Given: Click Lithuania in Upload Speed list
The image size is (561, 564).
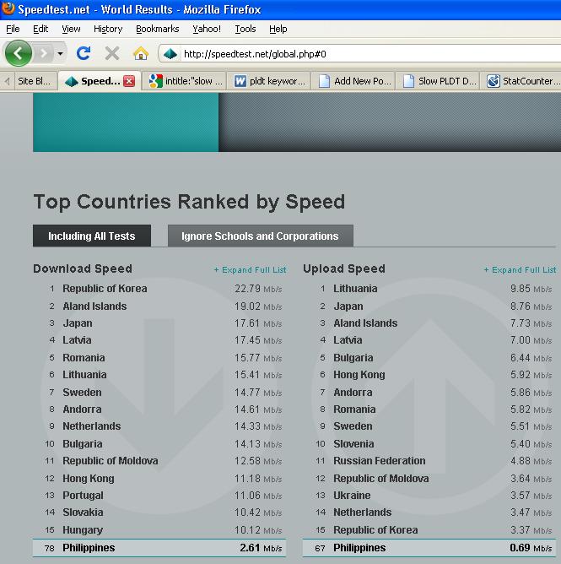Looking at the screenshot, I should 355,289.
